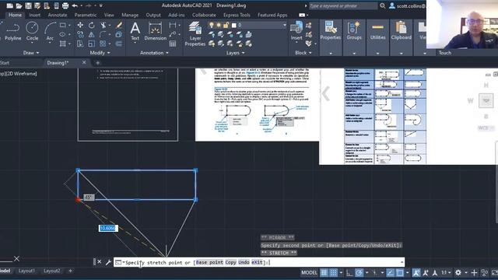Activate the Mirror tool
Image resolution: width=498 pixels, height=280 pixels.
92,34
